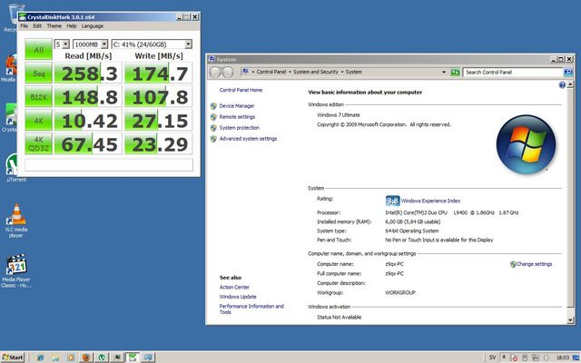The width and height of the screenshot is (581, 363).
Task: Expand arrow before System and Security breadcrumb
Action: pyautogui.click(x=290, y=73)
